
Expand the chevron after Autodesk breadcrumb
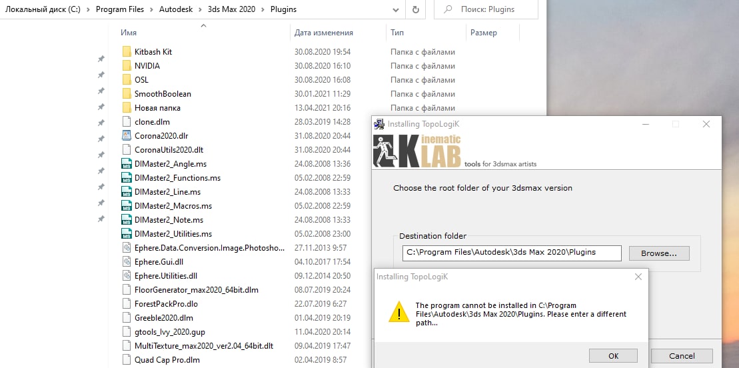(201, 9)
